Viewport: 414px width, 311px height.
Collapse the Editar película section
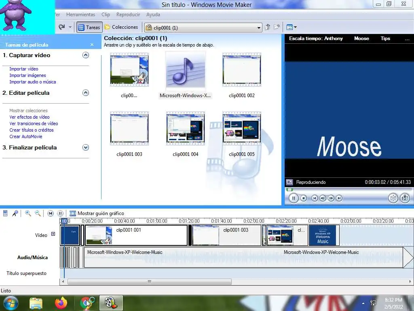point(86,93)
